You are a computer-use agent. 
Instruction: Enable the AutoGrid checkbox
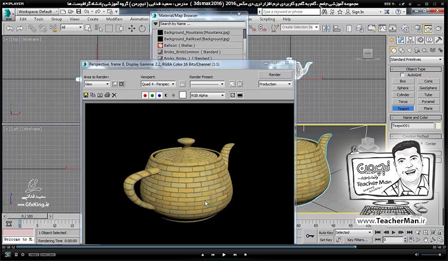tap(402, 75)
